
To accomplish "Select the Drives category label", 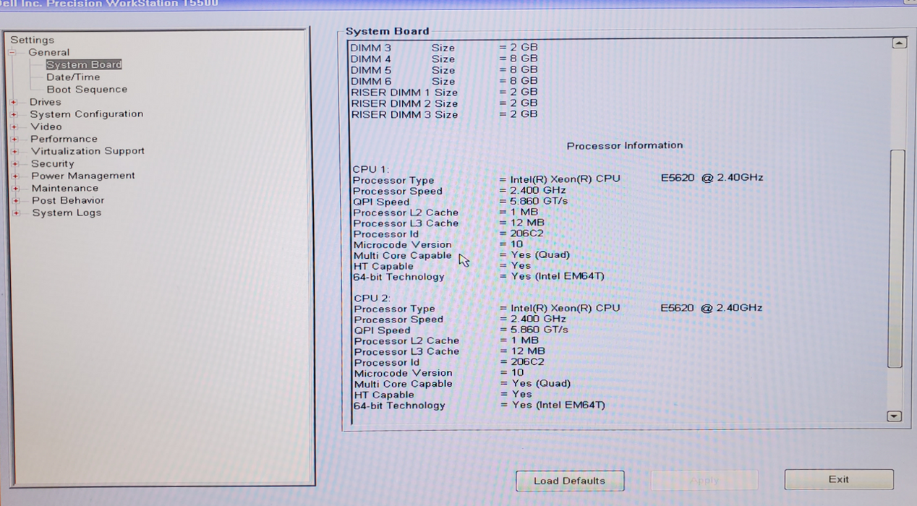I will click(x=46, y=102).
